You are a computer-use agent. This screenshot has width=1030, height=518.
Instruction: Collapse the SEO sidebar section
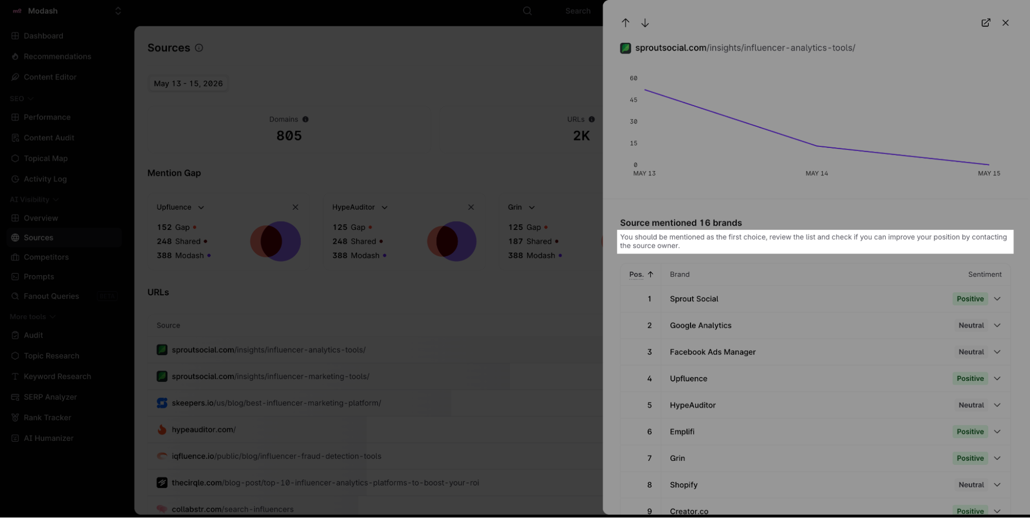click(x=21, y=98)
